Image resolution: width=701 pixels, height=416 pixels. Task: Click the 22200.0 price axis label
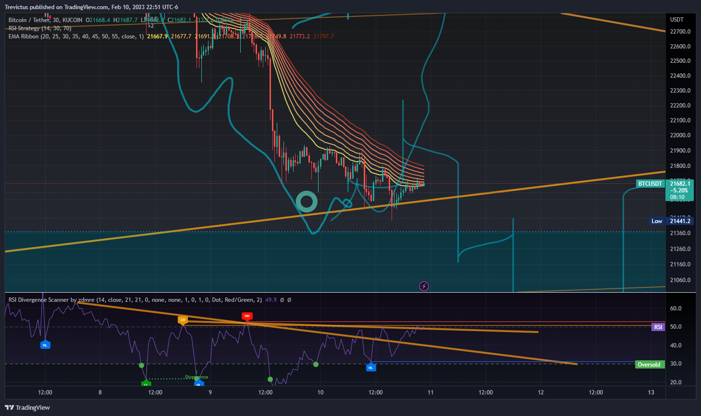click(680, 106)
